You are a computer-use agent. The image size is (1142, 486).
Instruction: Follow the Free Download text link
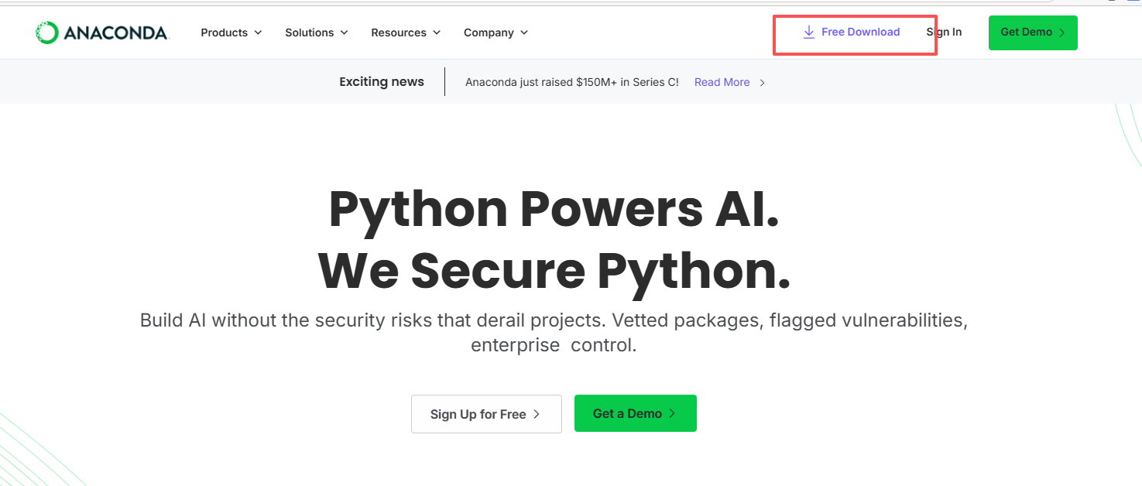click(x=860, y=32)
